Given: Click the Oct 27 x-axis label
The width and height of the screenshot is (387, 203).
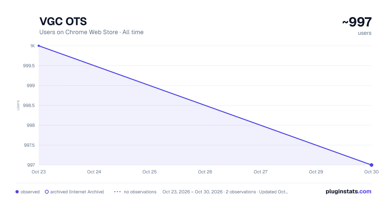Looking at the screenshot, I should coord(261,172).
